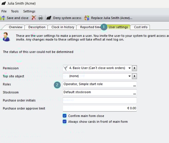This screenshot has height=143, width=169.
Task: Click the user avatar icon
Action: pos(6,37)
